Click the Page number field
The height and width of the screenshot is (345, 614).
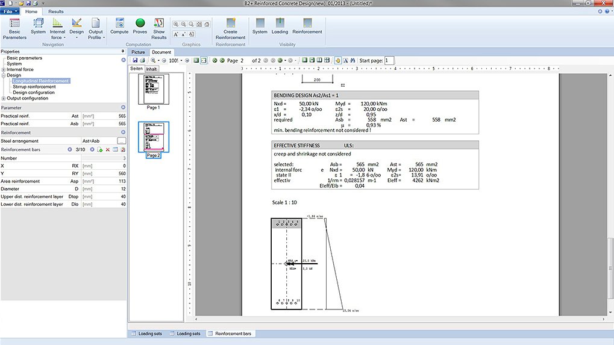point(245,61)
